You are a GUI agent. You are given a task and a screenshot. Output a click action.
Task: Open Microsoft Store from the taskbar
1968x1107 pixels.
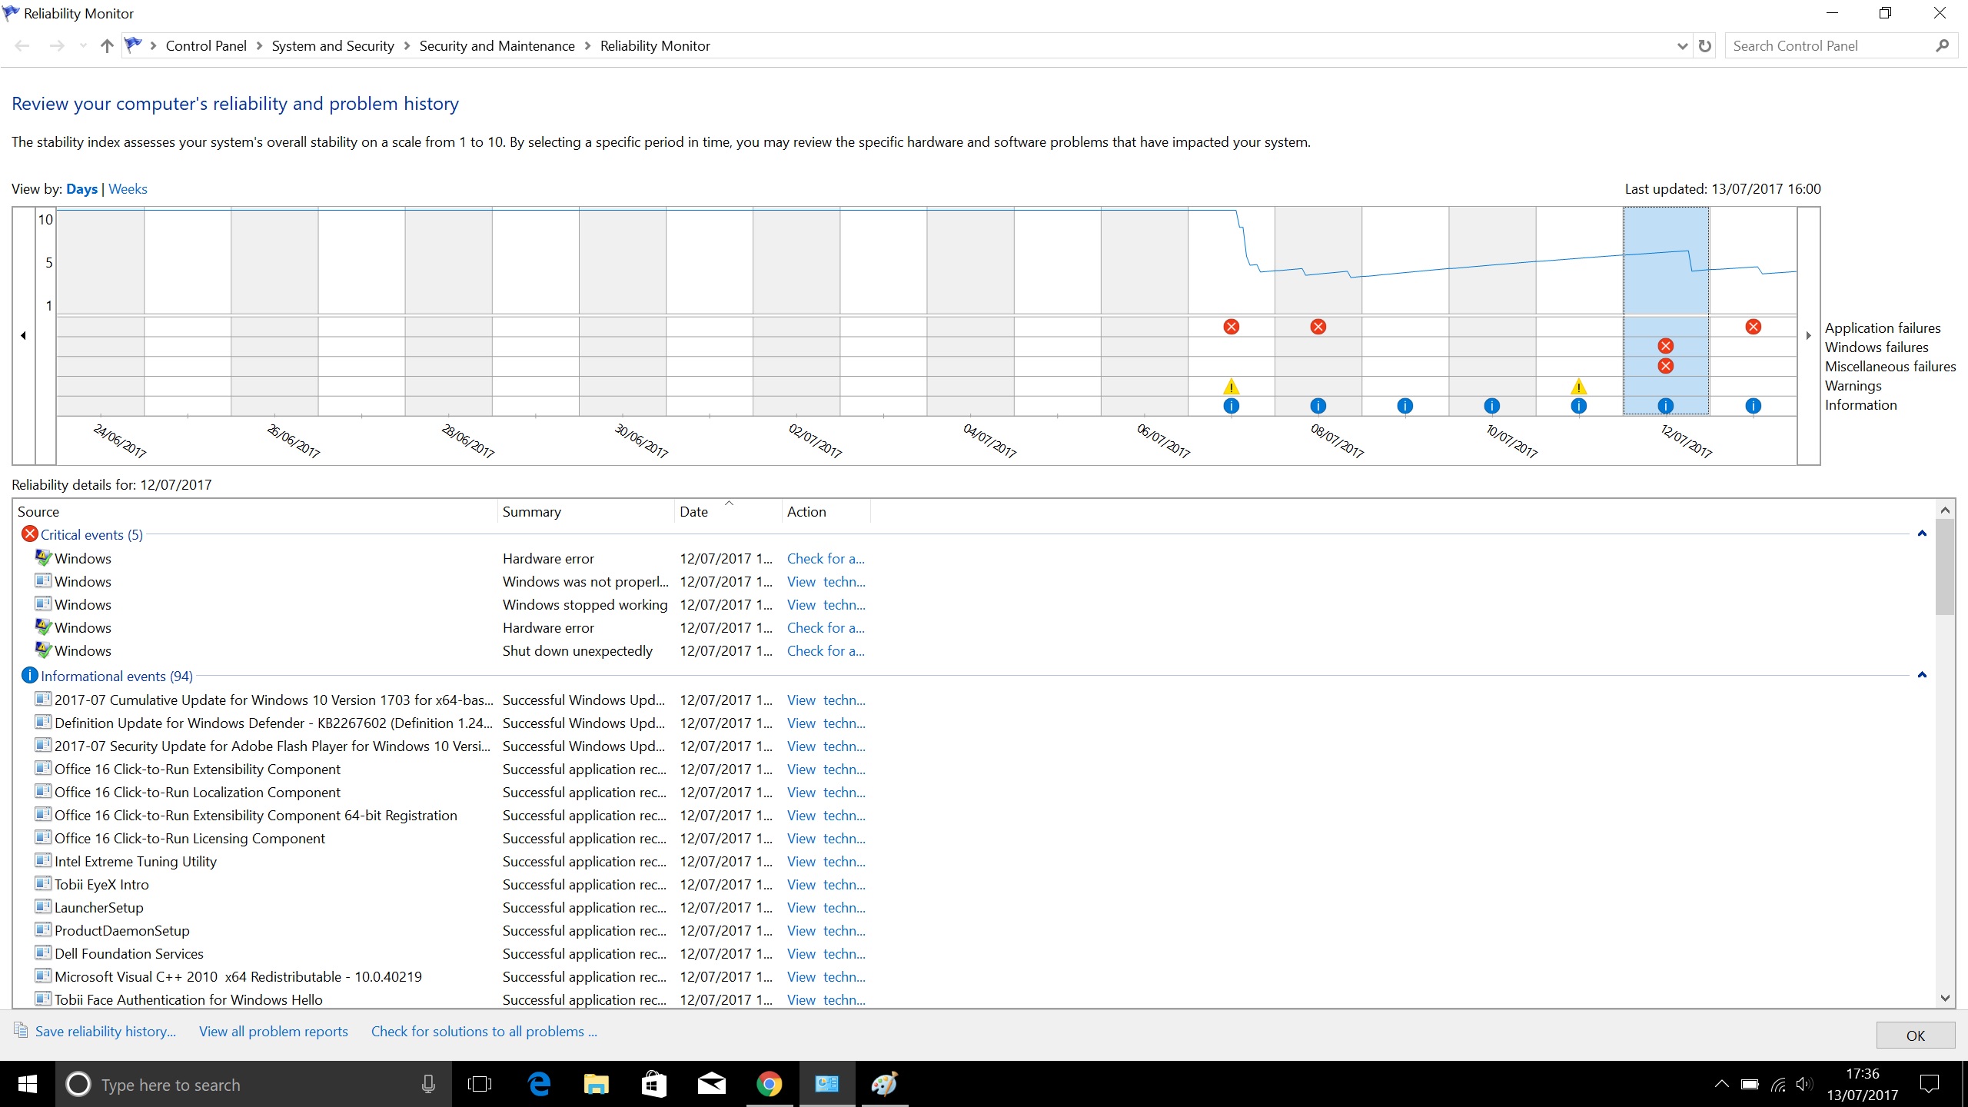pos(653,1085)
